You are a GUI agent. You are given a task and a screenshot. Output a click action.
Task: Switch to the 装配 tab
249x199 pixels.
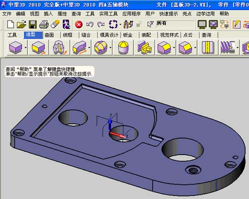tap(146, 35)
